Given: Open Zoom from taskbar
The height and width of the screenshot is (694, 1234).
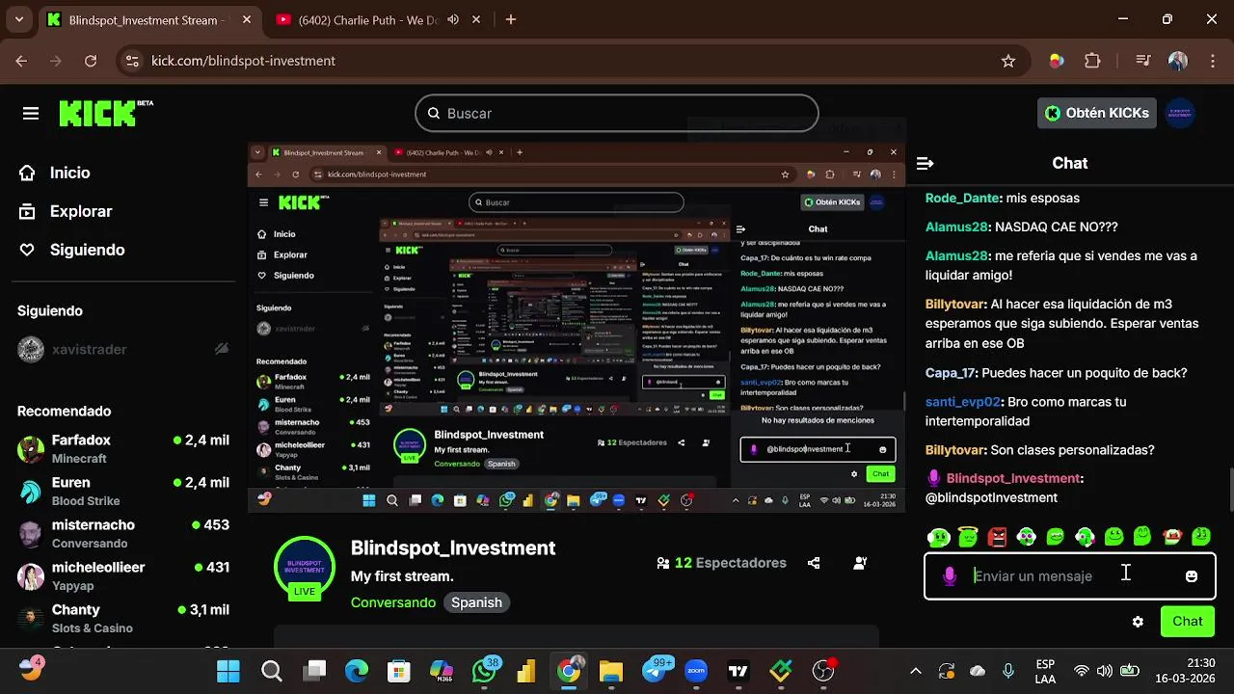Looking at the screenshot, I should click(x=696, y=672).
